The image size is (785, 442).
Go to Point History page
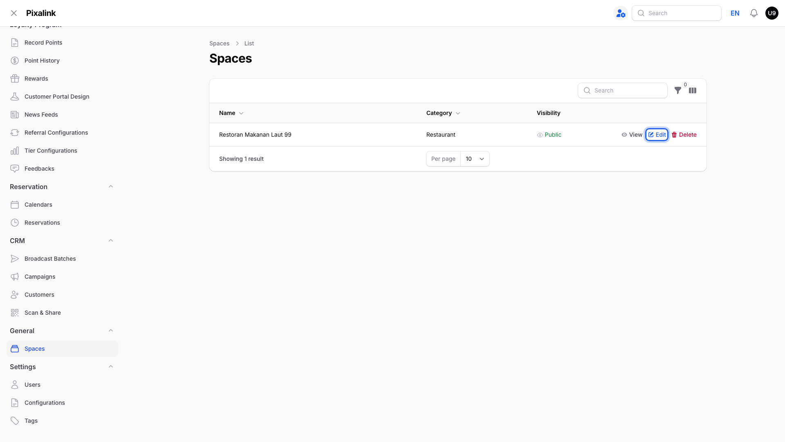(x=42, y=61)
